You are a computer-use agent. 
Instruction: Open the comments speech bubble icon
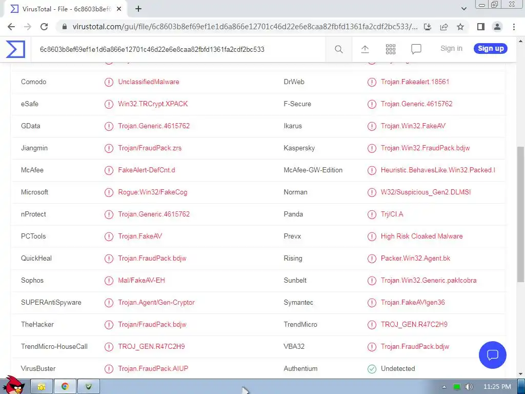coord(416,49)
